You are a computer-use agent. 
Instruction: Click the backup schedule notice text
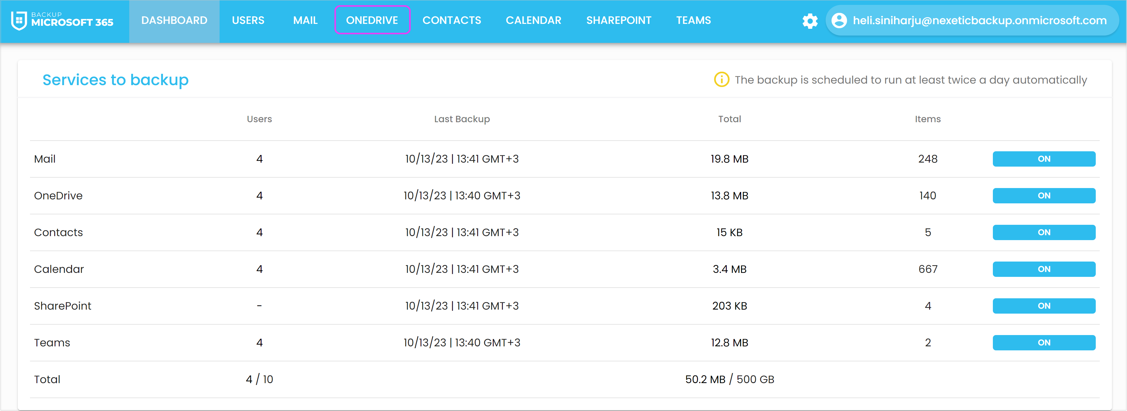pyautogui.click(x=911, y=80)
